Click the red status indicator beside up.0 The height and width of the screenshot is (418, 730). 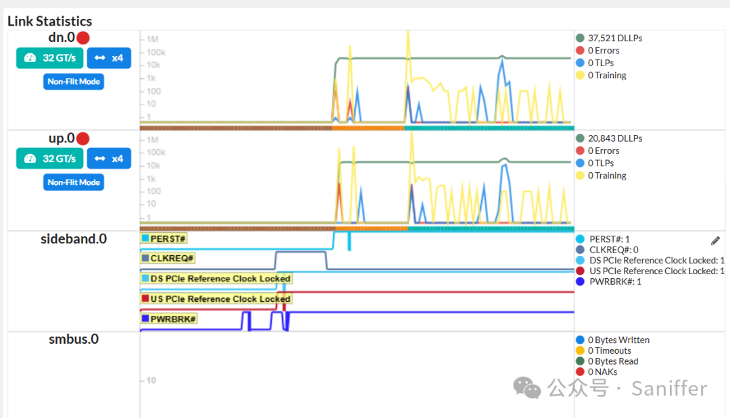pos(82,138)
